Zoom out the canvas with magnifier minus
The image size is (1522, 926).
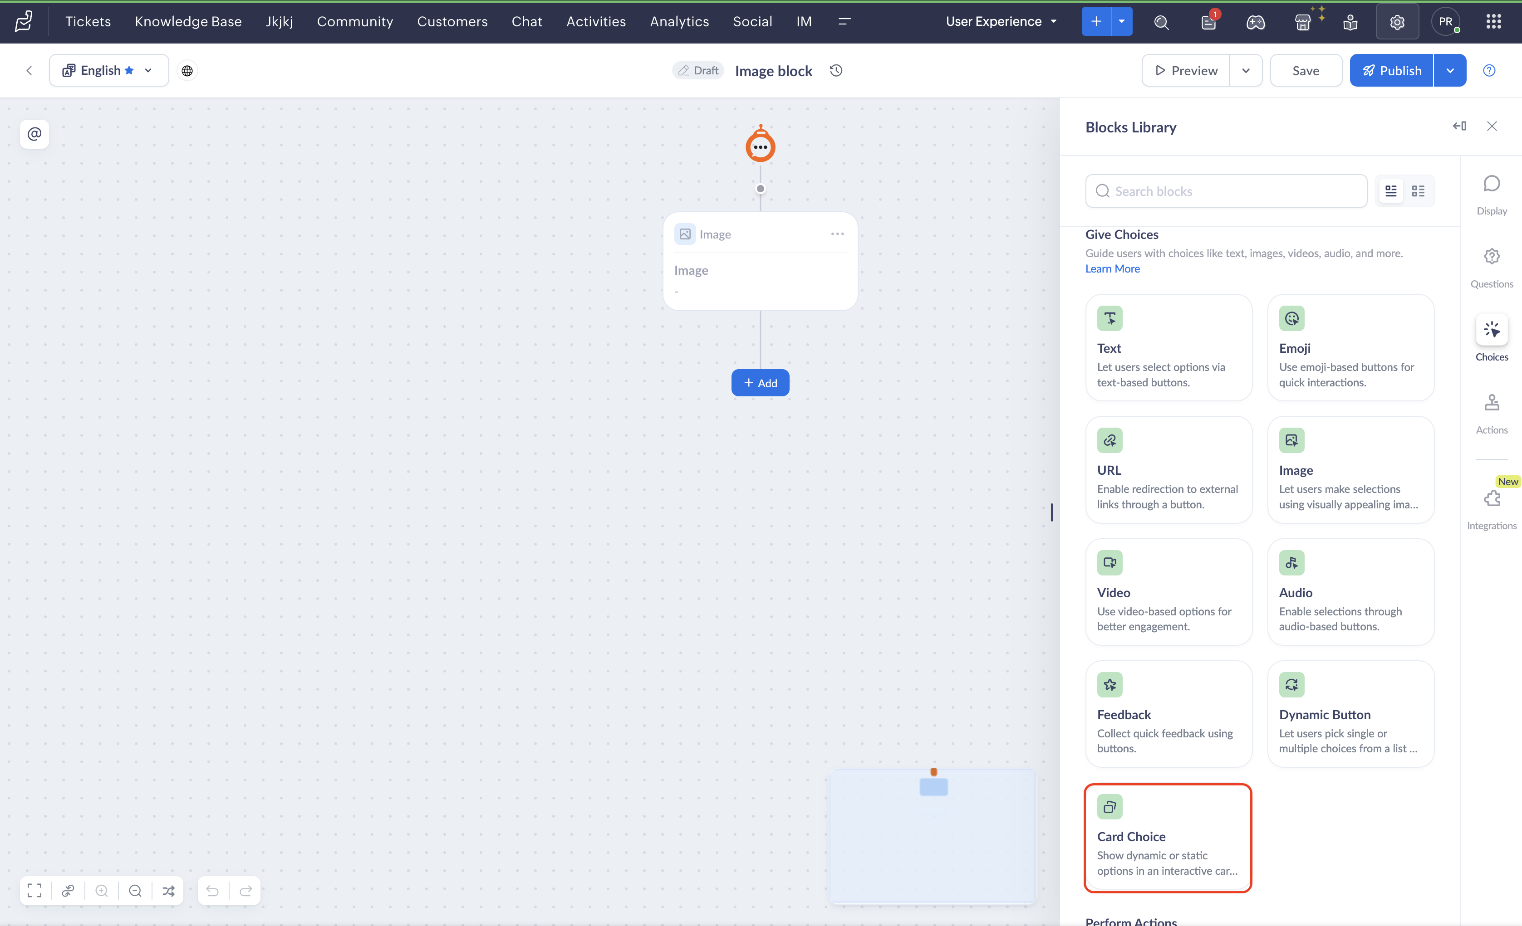pyautogui.click(x=135, y=890)
